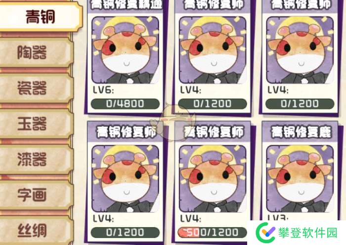Click the LV6 restorer portrait
The height and width of the screenshot is (245, 346).
tap(125, 50)
